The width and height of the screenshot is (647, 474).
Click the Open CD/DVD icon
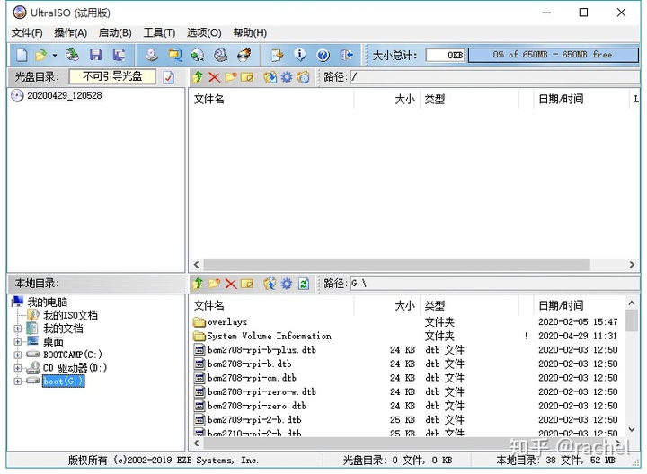coord(72,55)
